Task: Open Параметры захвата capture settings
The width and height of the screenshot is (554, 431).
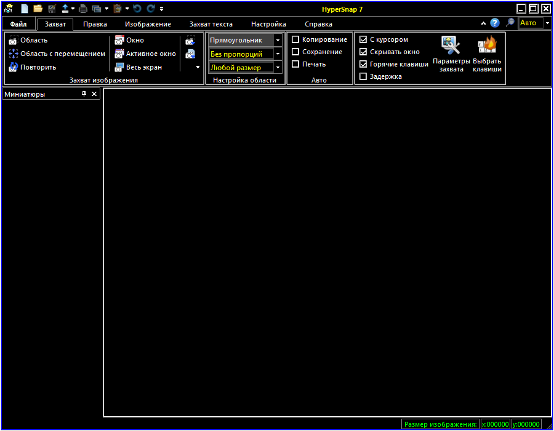Action: click(451, 54)
